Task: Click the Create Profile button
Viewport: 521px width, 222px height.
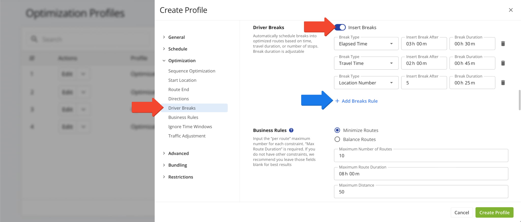Action: point(494,213)
